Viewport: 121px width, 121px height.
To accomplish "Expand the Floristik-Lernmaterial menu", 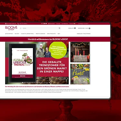I will click(x=28, y=34).
